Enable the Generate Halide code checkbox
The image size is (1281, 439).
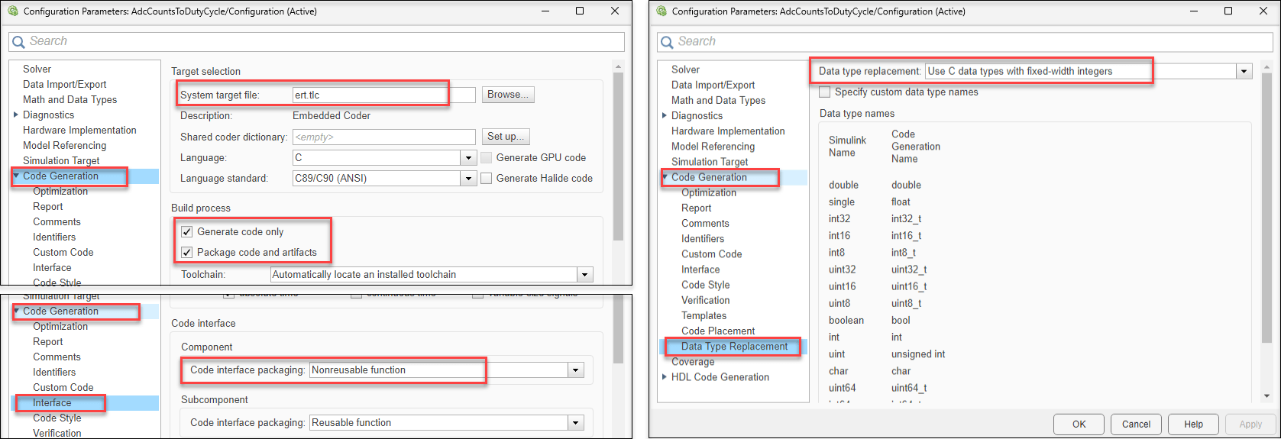487,179
